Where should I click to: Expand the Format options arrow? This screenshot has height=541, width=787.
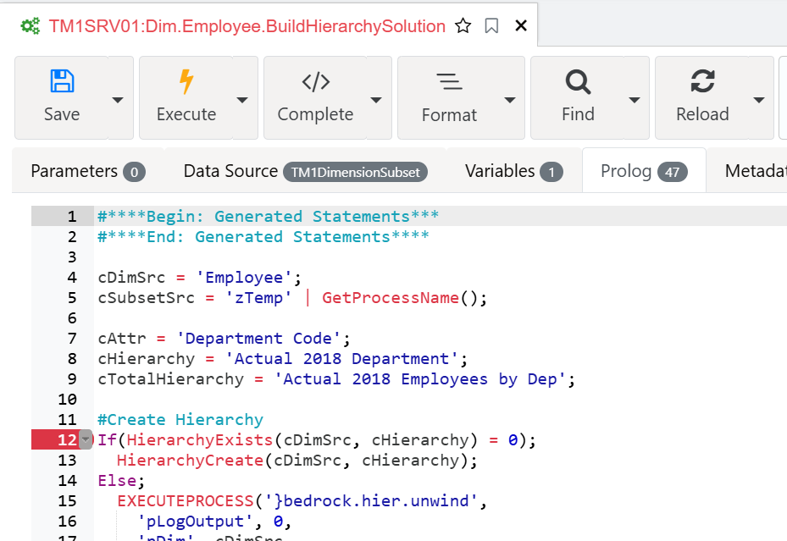(x=510, y=100)
